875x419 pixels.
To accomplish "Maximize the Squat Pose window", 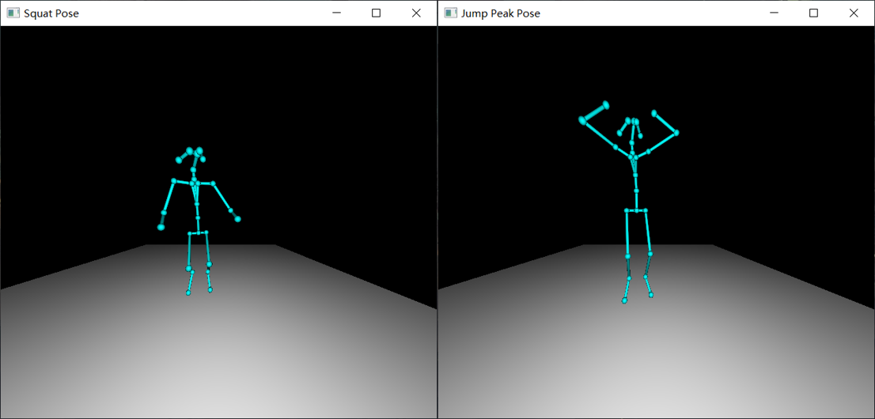I will click(376, 13).
